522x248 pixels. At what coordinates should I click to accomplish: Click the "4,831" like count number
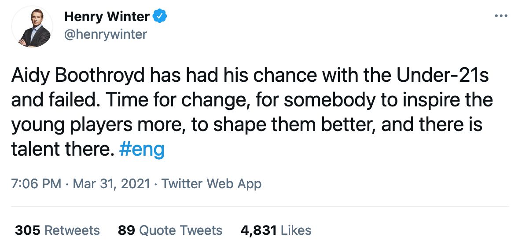point(258,230)
